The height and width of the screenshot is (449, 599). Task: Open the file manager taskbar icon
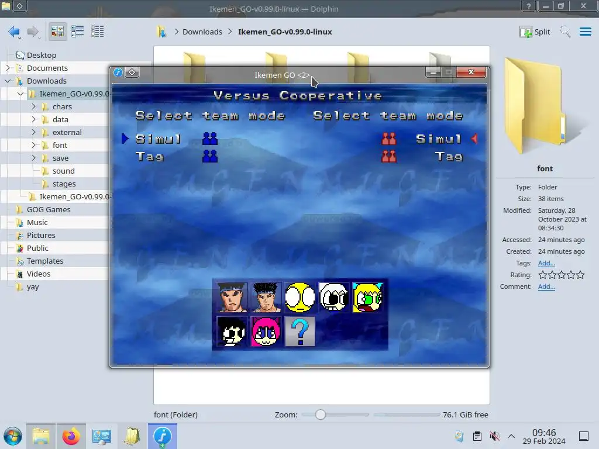pyautogui.click(x=41, y=436)
